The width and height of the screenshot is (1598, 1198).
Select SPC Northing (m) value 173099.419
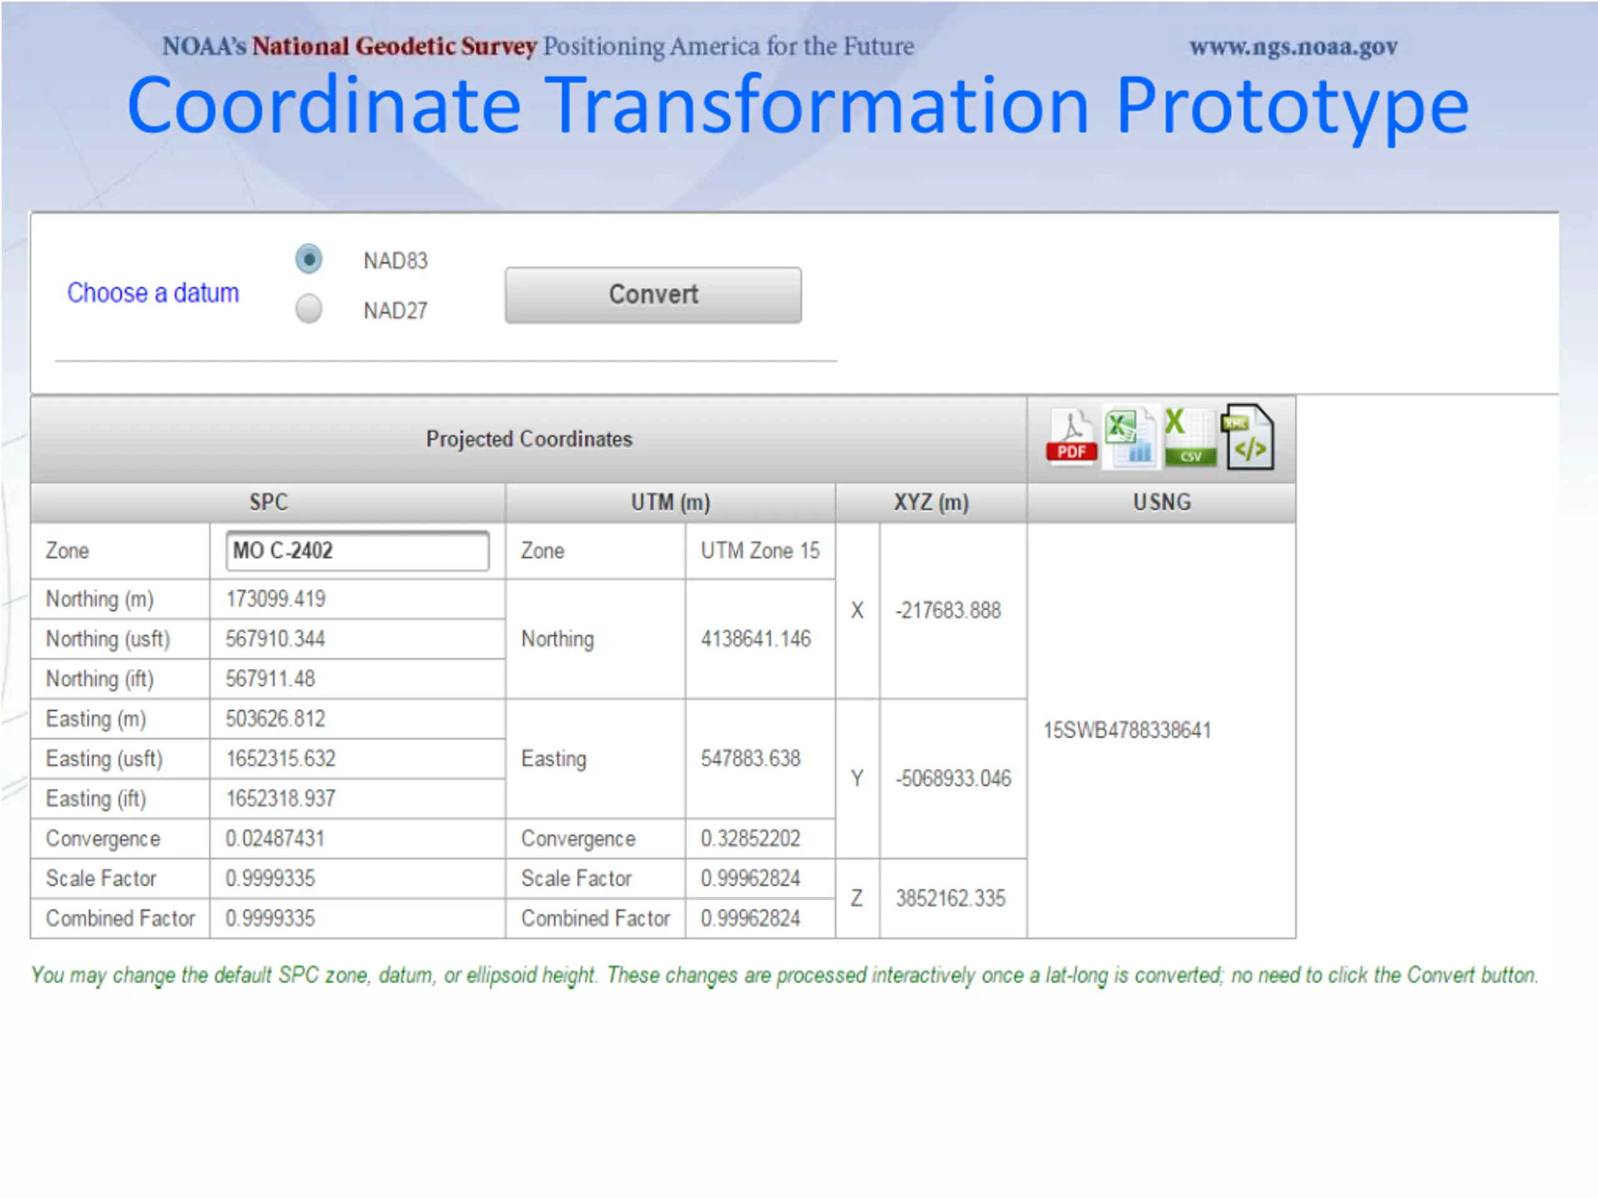tap(276, 598)
